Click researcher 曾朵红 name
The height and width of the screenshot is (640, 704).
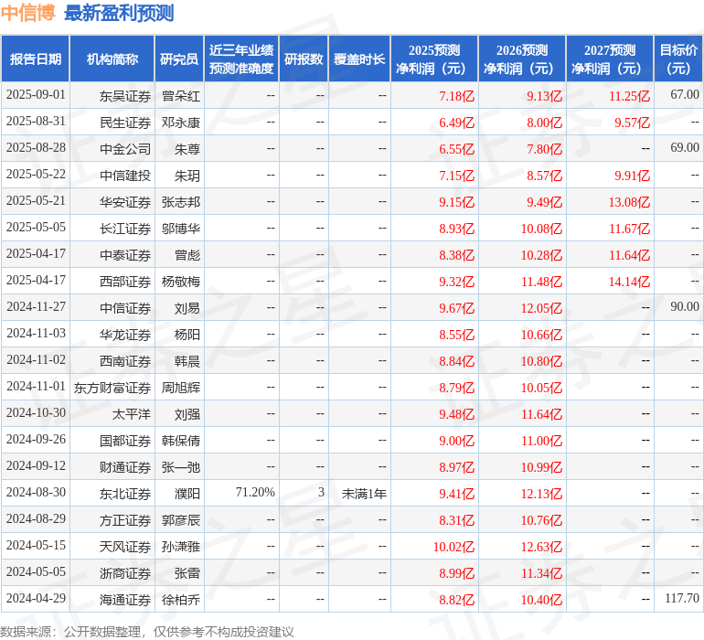(181, 96)
